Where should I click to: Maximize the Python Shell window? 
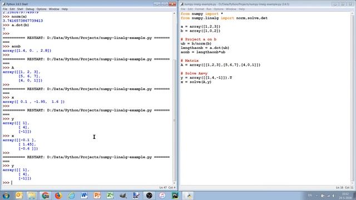pos(165,4)
